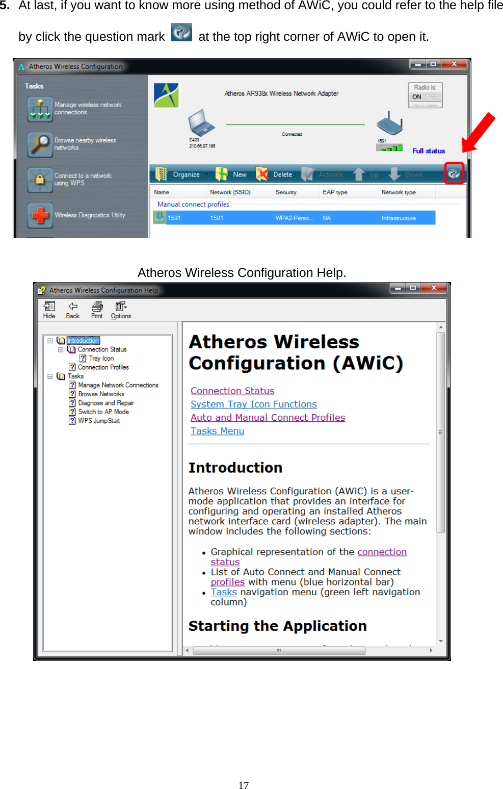Select Tray Icon help topic
The height and width of the screenshot is (789, 503).
click(101, 359)
